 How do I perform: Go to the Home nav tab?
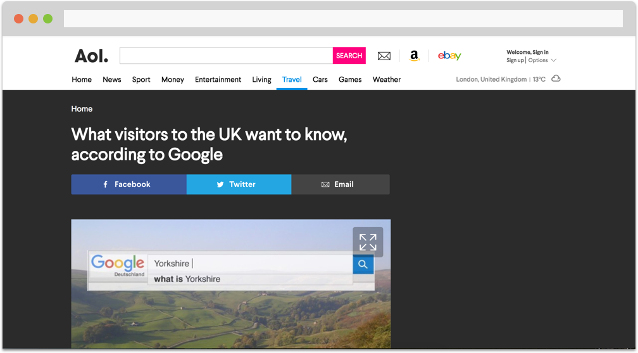(82, 79)
